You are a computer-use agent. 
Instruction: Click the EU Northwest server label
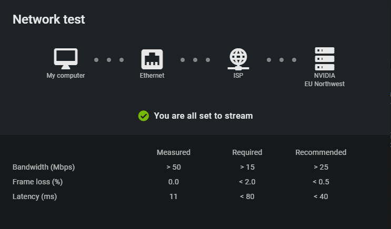tap(325, 84)
